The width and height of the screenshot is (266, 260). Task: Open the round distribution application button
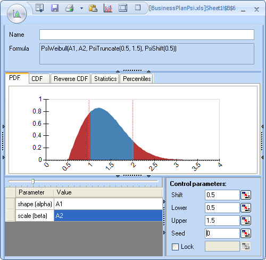(17, 14)
